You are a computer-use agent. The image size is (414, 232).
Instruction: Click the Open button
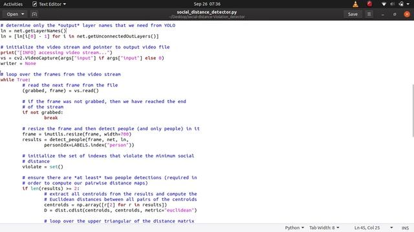12,14
